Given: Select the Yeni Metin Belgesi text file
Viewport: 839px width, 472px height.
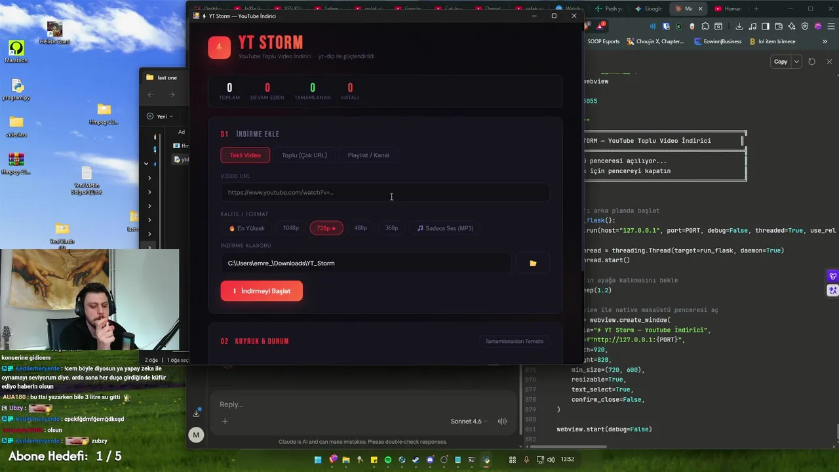Looking at the screenshot, I should (x=87, y=182).
